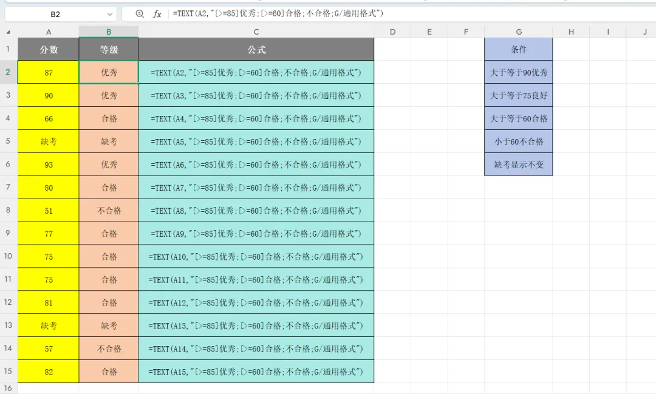This screenshot has width=656, height=394.
Task: Select row 10 header
Action: 9,256
